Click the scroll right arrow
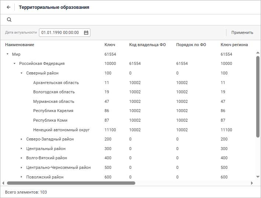 coord(252,183)
